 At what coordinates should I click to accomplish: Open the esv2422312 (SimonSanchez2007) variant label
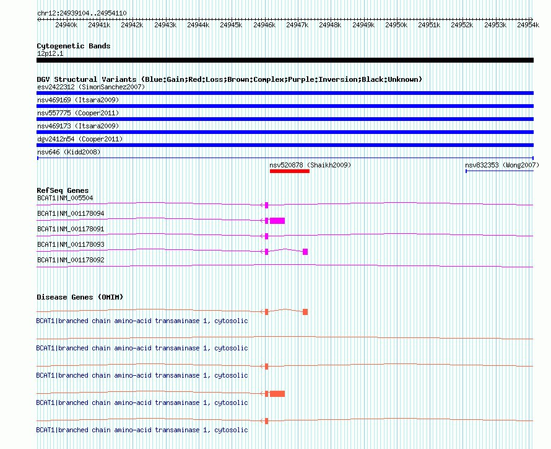(x=91, y=87)
